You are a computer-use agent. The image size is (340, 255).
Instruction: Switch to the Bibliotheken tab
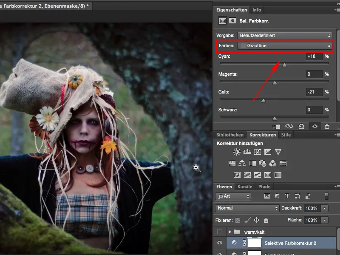tap(230, 135)
